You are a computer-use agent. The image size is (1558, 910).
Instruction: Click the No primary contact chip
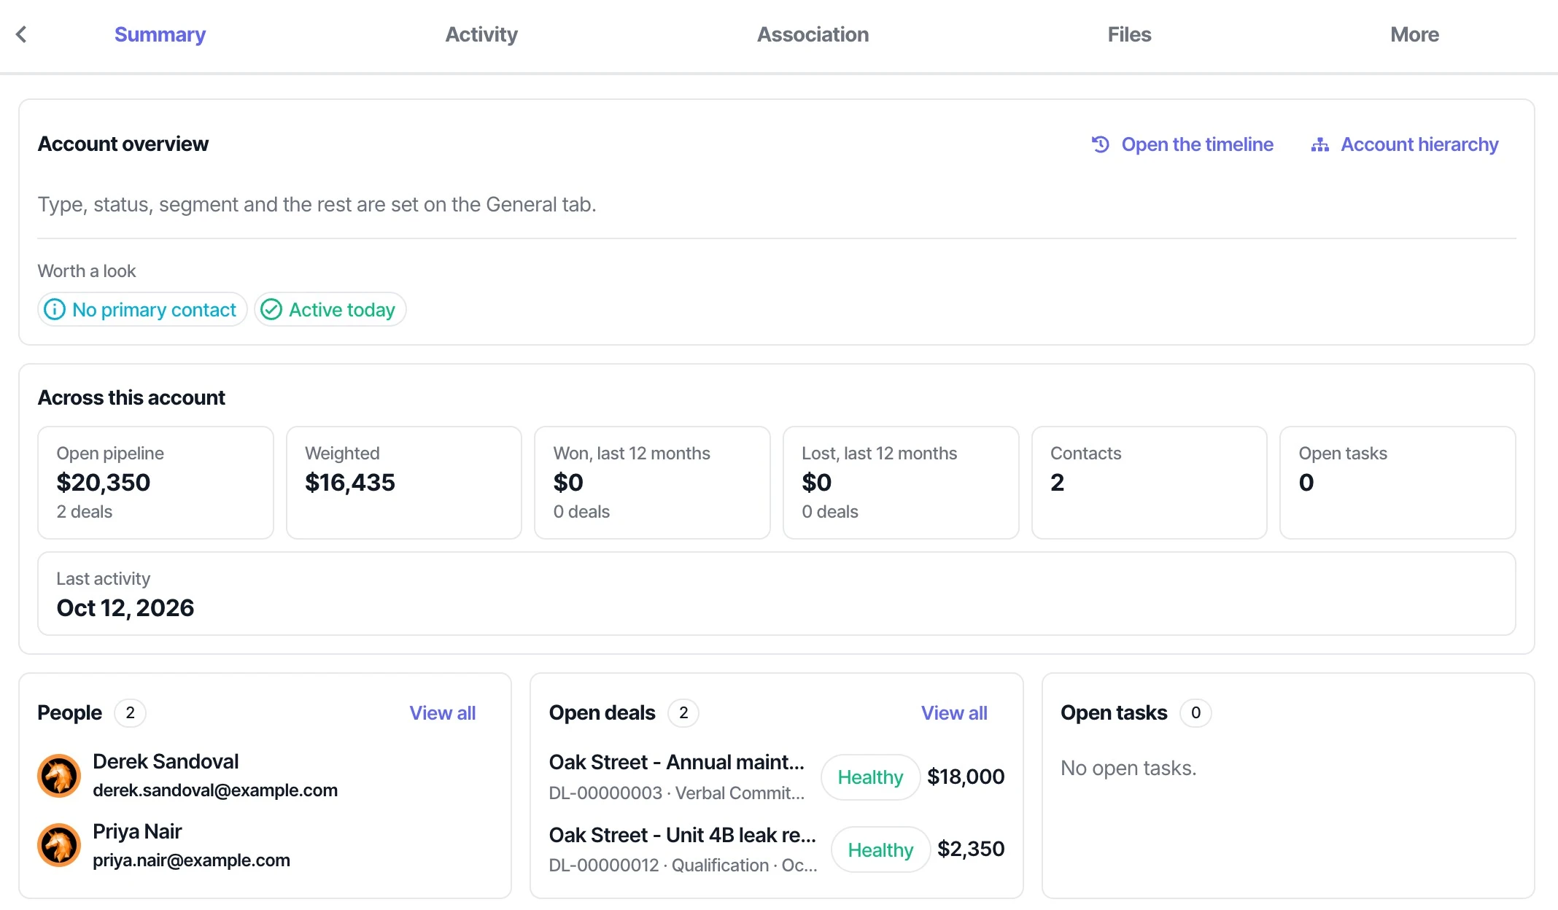[142, 310]
